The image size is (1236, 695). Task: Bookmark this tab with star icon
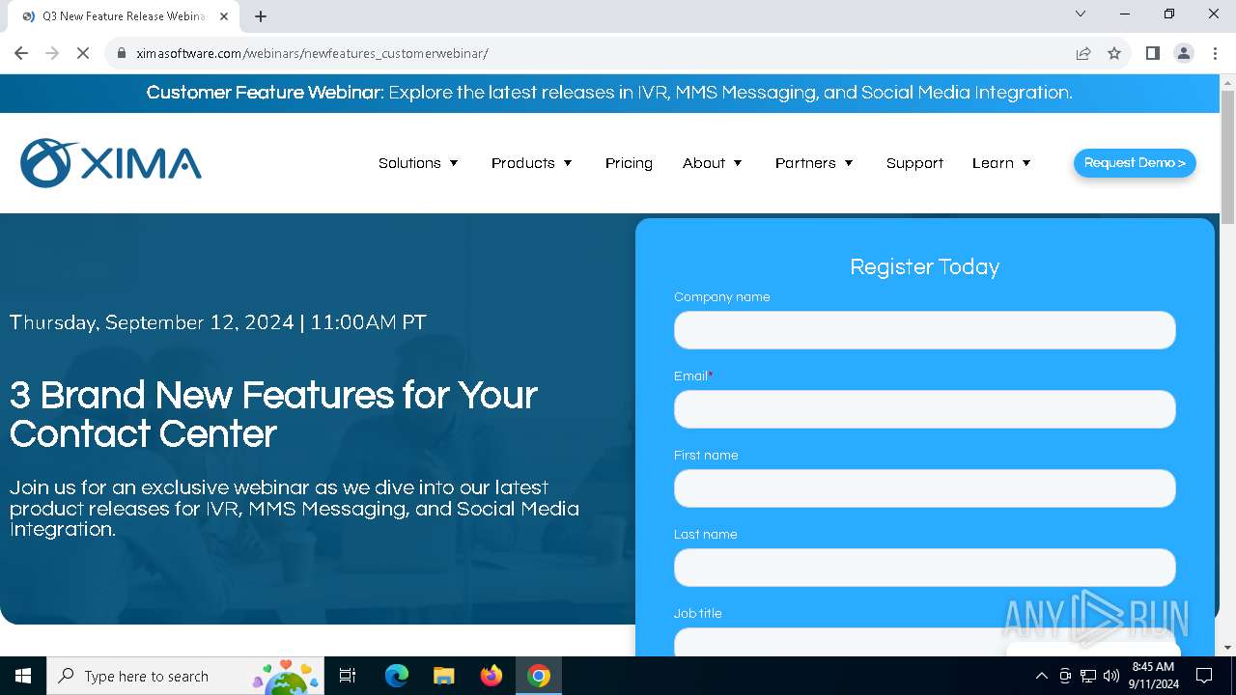pyautogui.click(x=1114, y=53)
